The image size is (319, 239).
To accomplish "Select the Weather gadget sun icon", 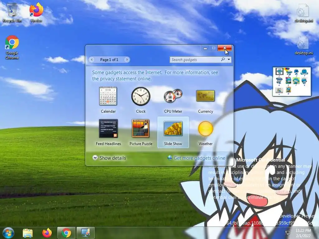I will click(206, 129).
